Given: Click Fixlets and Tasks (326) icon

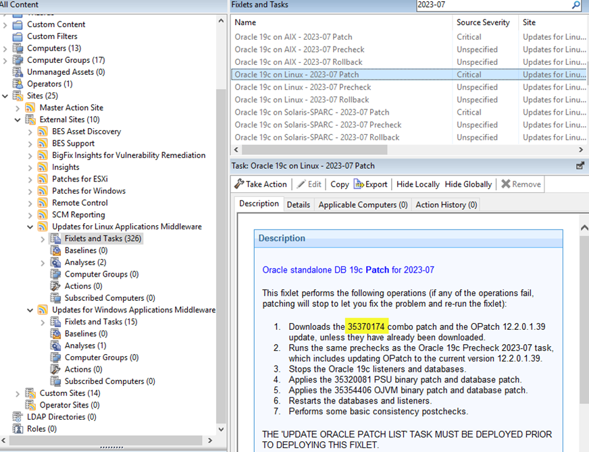Looking at the screenshot, I should tap(55, 239).
